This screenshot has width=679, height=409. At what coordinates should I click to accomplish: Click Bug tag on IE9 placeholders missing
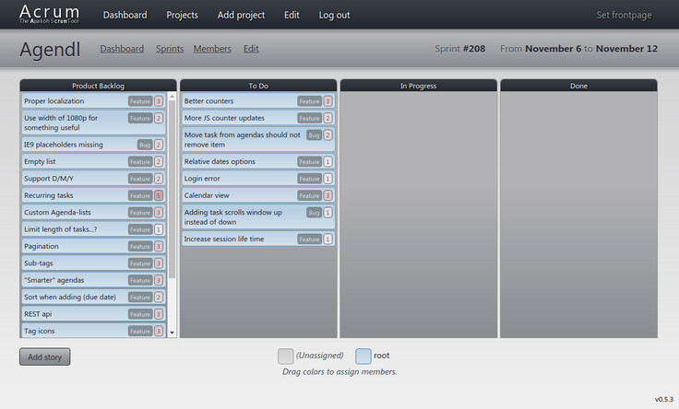pyautogui.click(x=144, y=145)
